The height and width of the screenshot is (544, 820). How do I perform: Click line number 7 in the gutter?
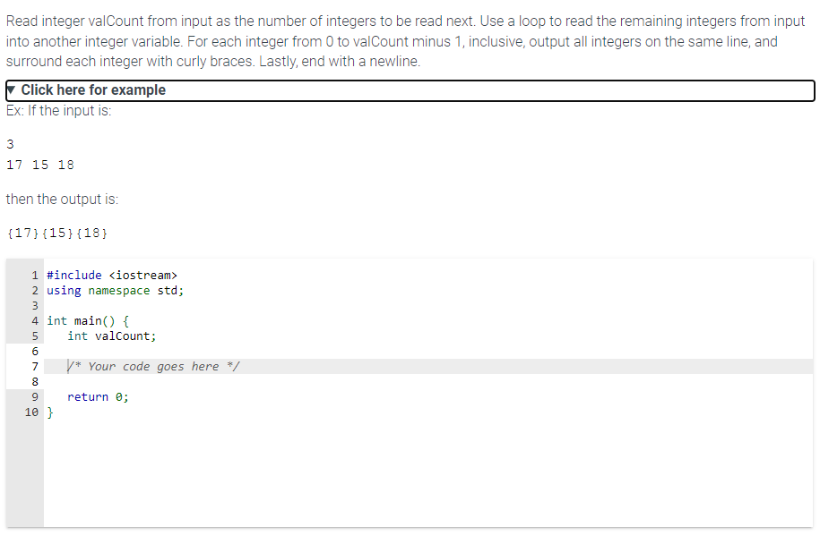(34, 366)
